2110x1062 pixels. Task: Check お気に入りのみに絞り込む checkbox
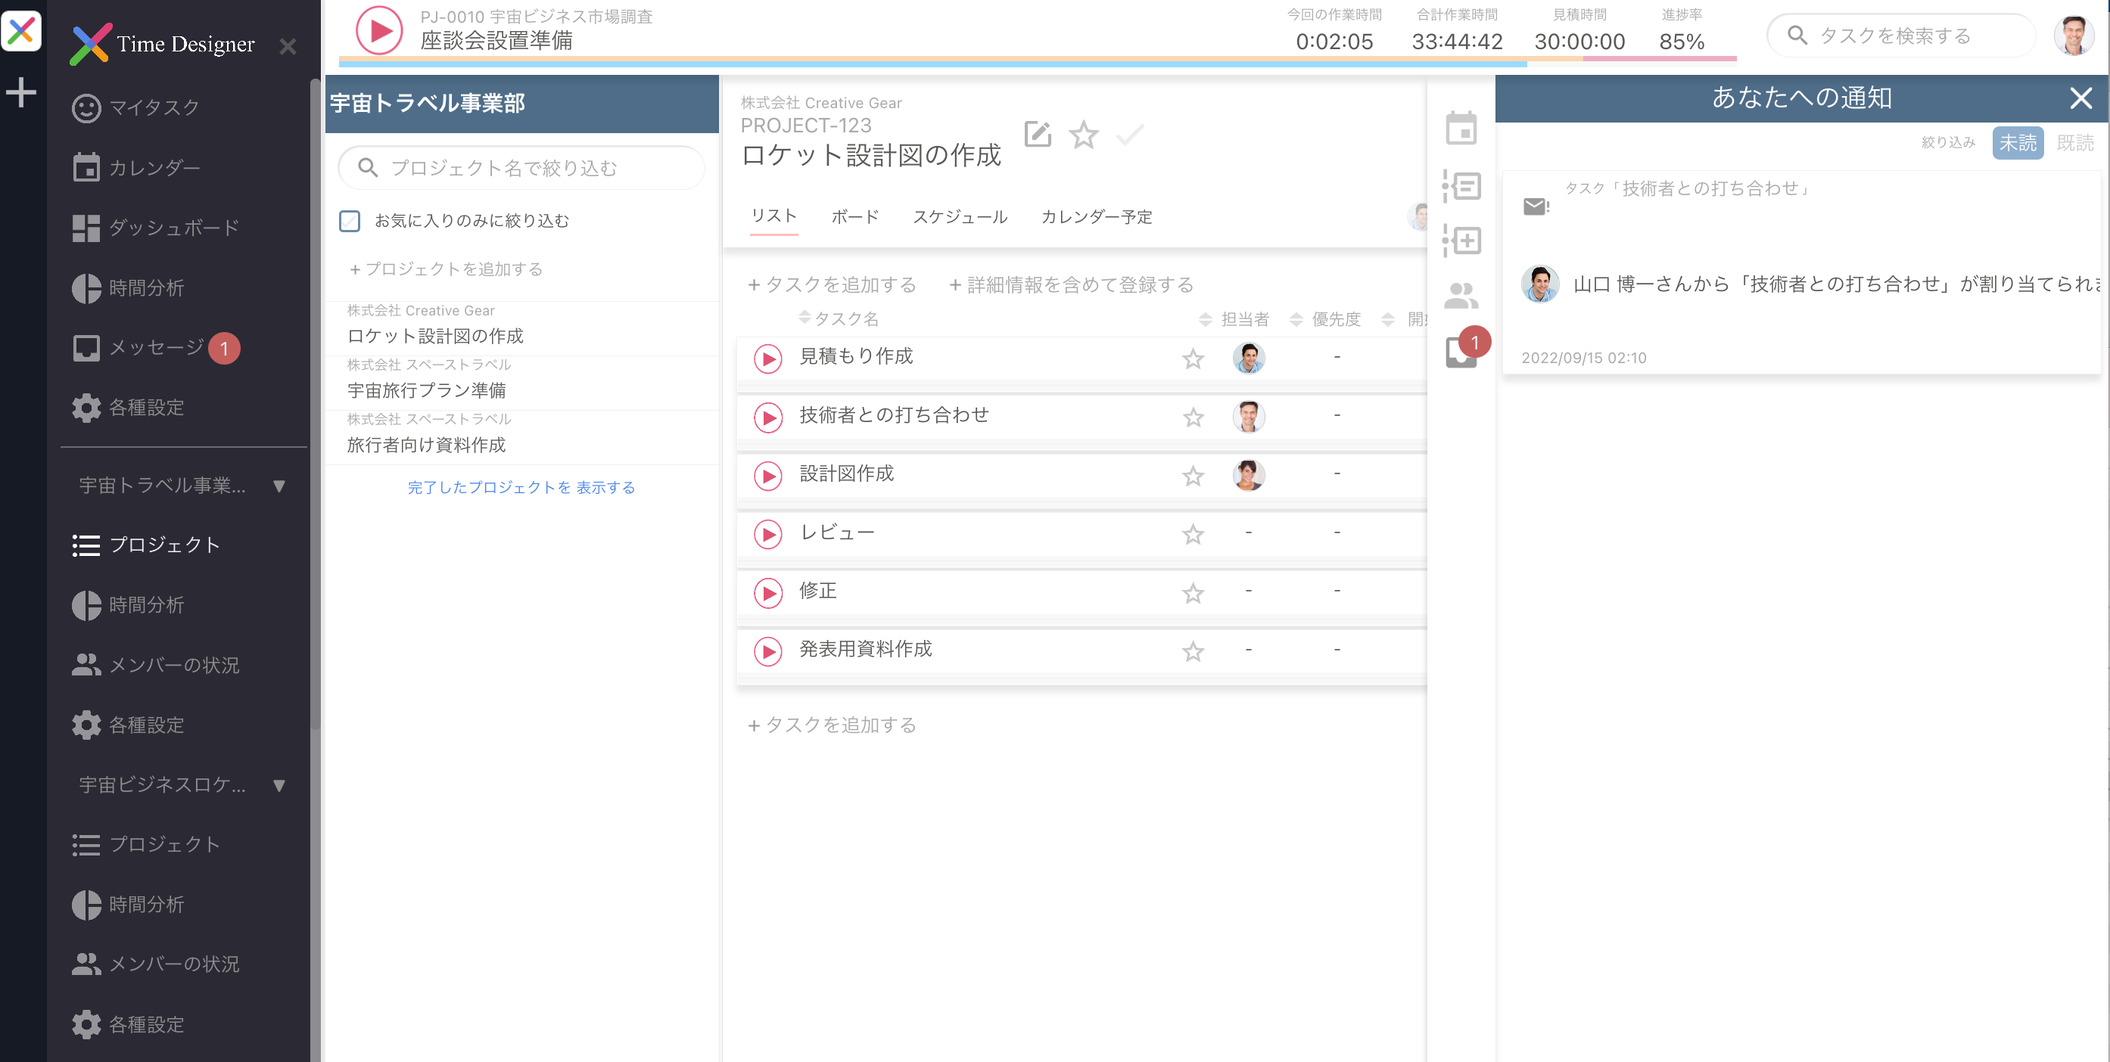tap(350, 221)
